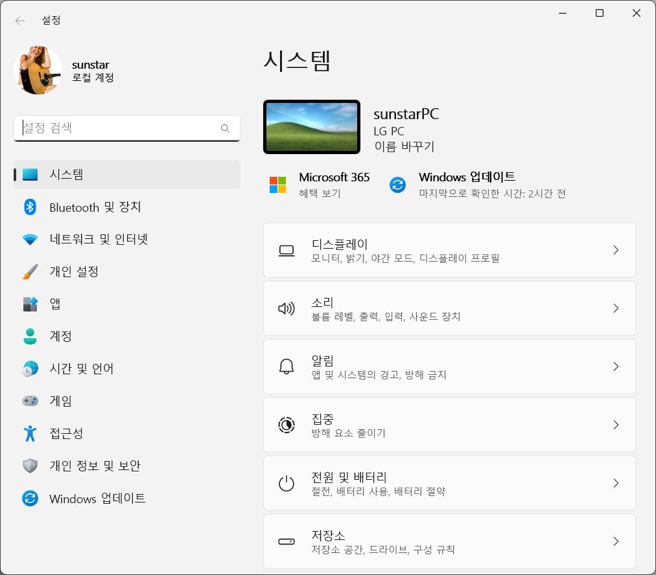Expand the 디스플레이 settings chevron
656x575 pixels.
coord(615,250)
